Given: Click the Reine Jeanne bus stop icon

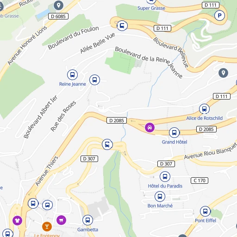Looking at the screenshot, I should click(x=72, y=75).
